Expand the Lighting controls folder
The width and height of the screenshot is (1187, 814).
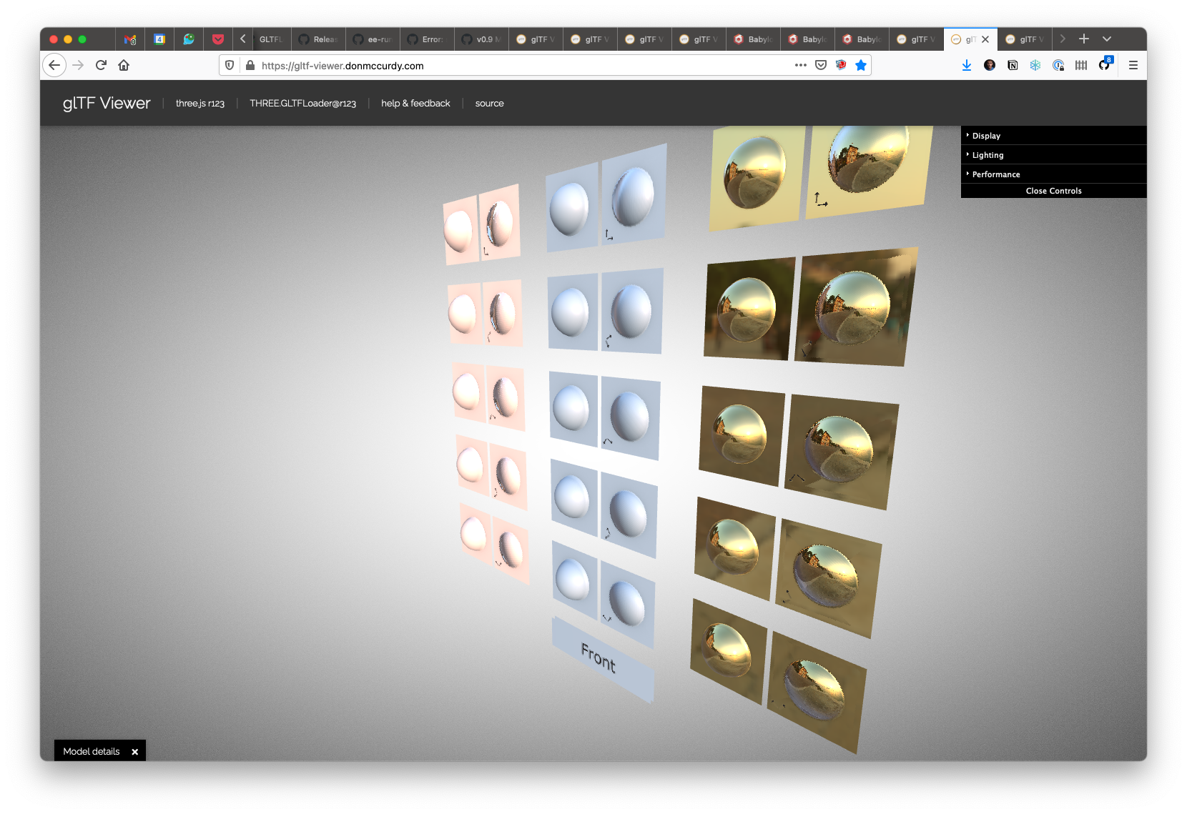1054,155
